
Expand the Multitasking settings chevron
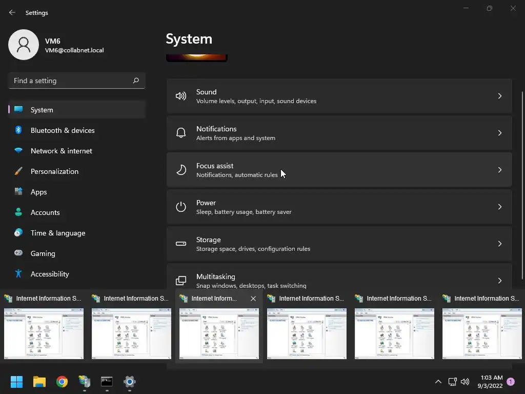click(x=499, y=281)
